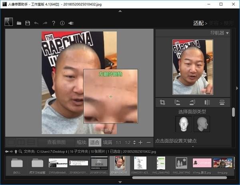Open help with the question mark icon

[x=54, y=23]
